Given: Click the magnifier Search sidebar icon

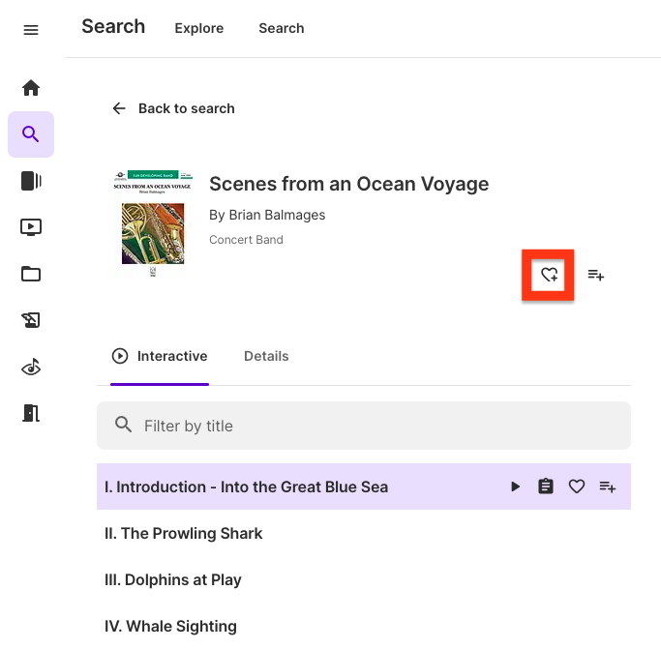Looking at the screenshot, I should (31, 134).
